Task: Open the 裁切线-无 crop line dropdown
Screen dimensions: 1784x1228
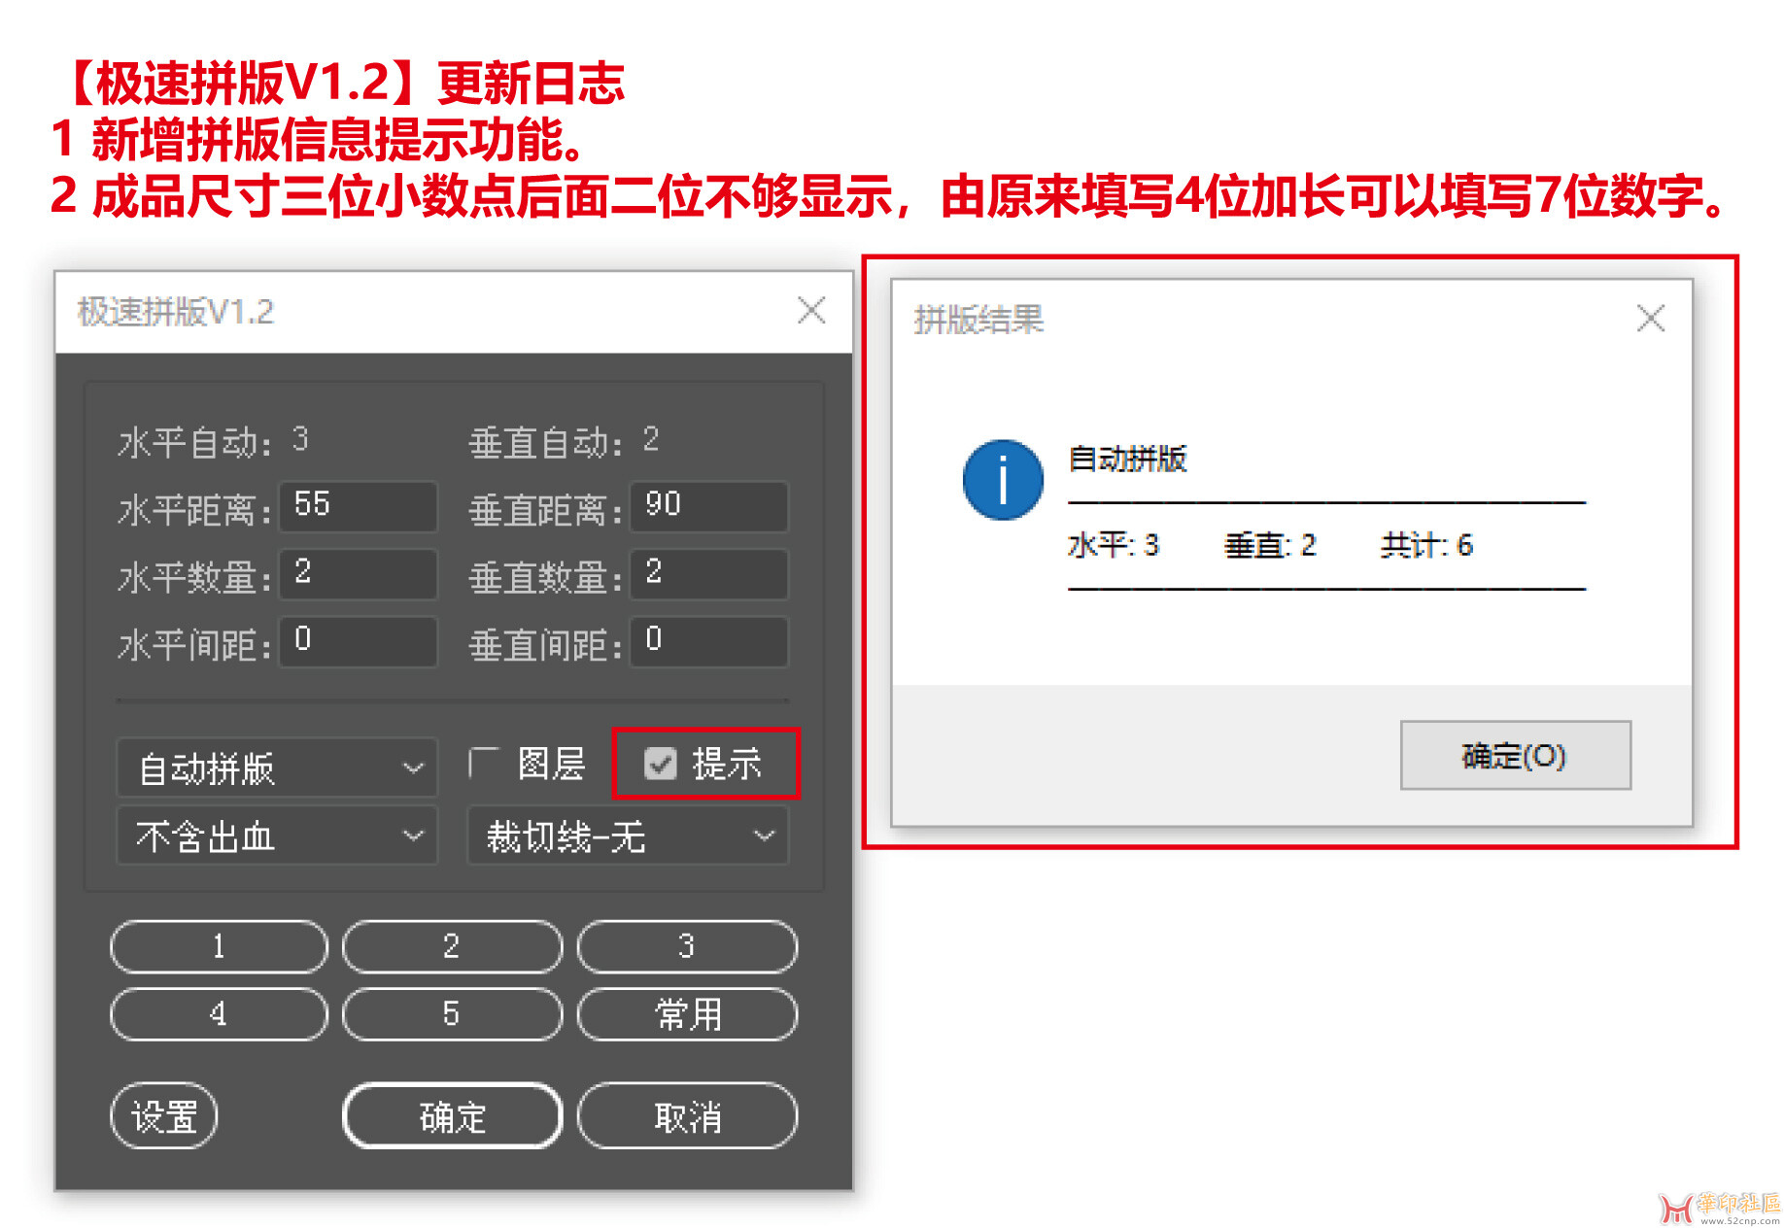Action: click(x=628, y=836)
